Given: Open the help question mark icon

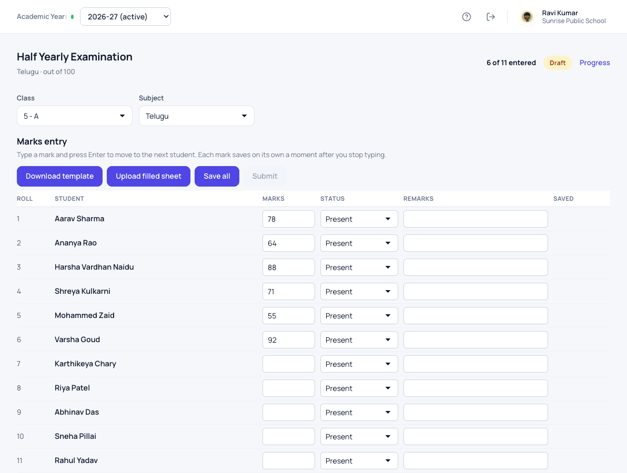Looking at the screenshot, I should coord(466,17).
